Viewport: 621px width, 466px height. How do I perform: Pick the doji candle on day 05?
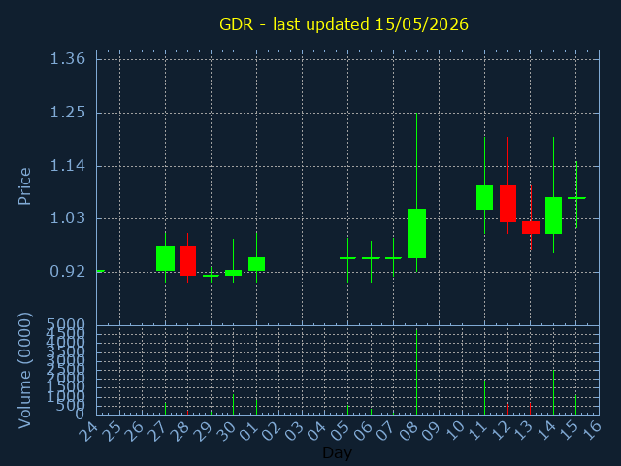pos(347,258)
